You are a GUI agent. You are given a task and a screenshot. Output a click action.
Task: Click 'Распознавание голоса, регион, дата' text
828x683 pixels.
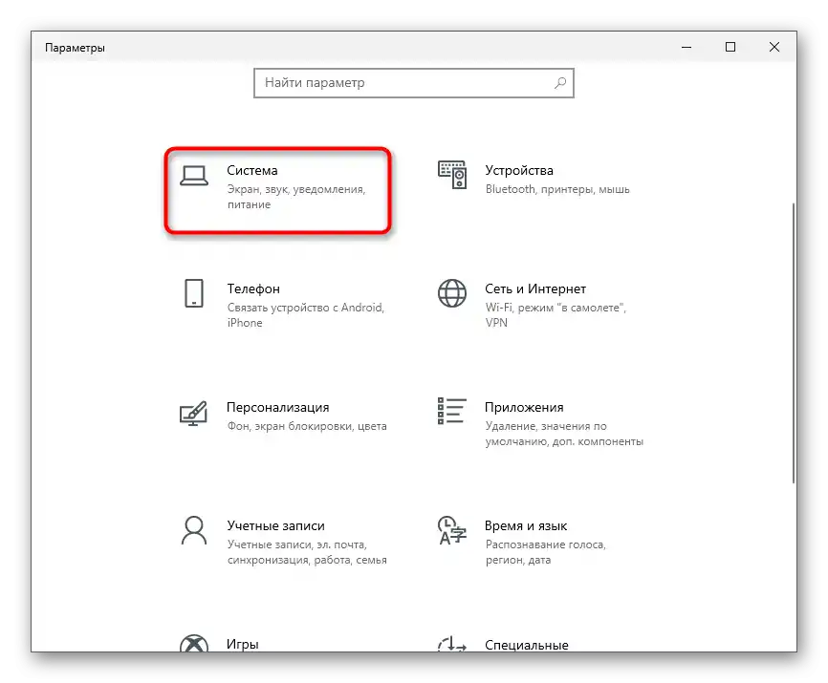546,552
